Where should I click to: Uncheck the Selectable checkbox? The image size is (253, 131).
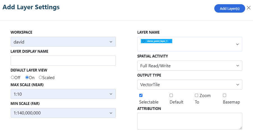click(141, 95)
